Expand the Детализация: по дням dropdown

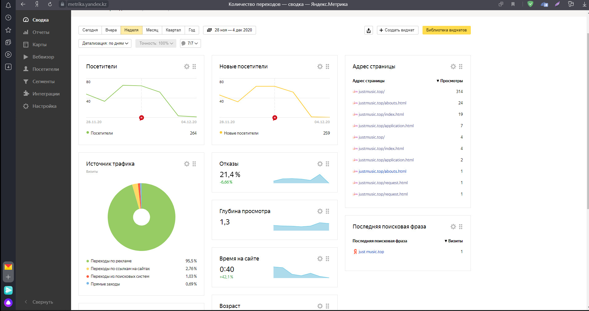(x=105, y=43)
